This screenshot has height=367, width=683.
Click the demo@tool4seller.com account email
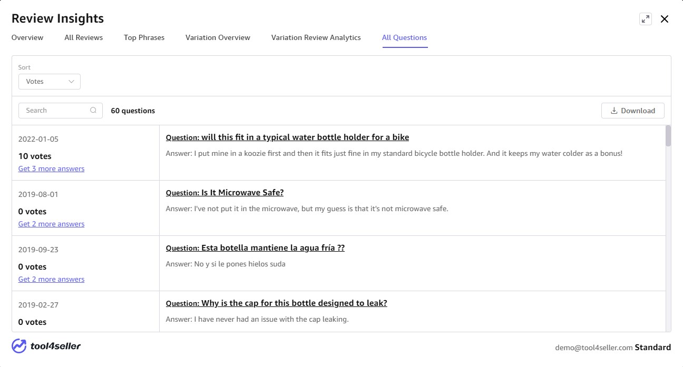coord(593,348)
